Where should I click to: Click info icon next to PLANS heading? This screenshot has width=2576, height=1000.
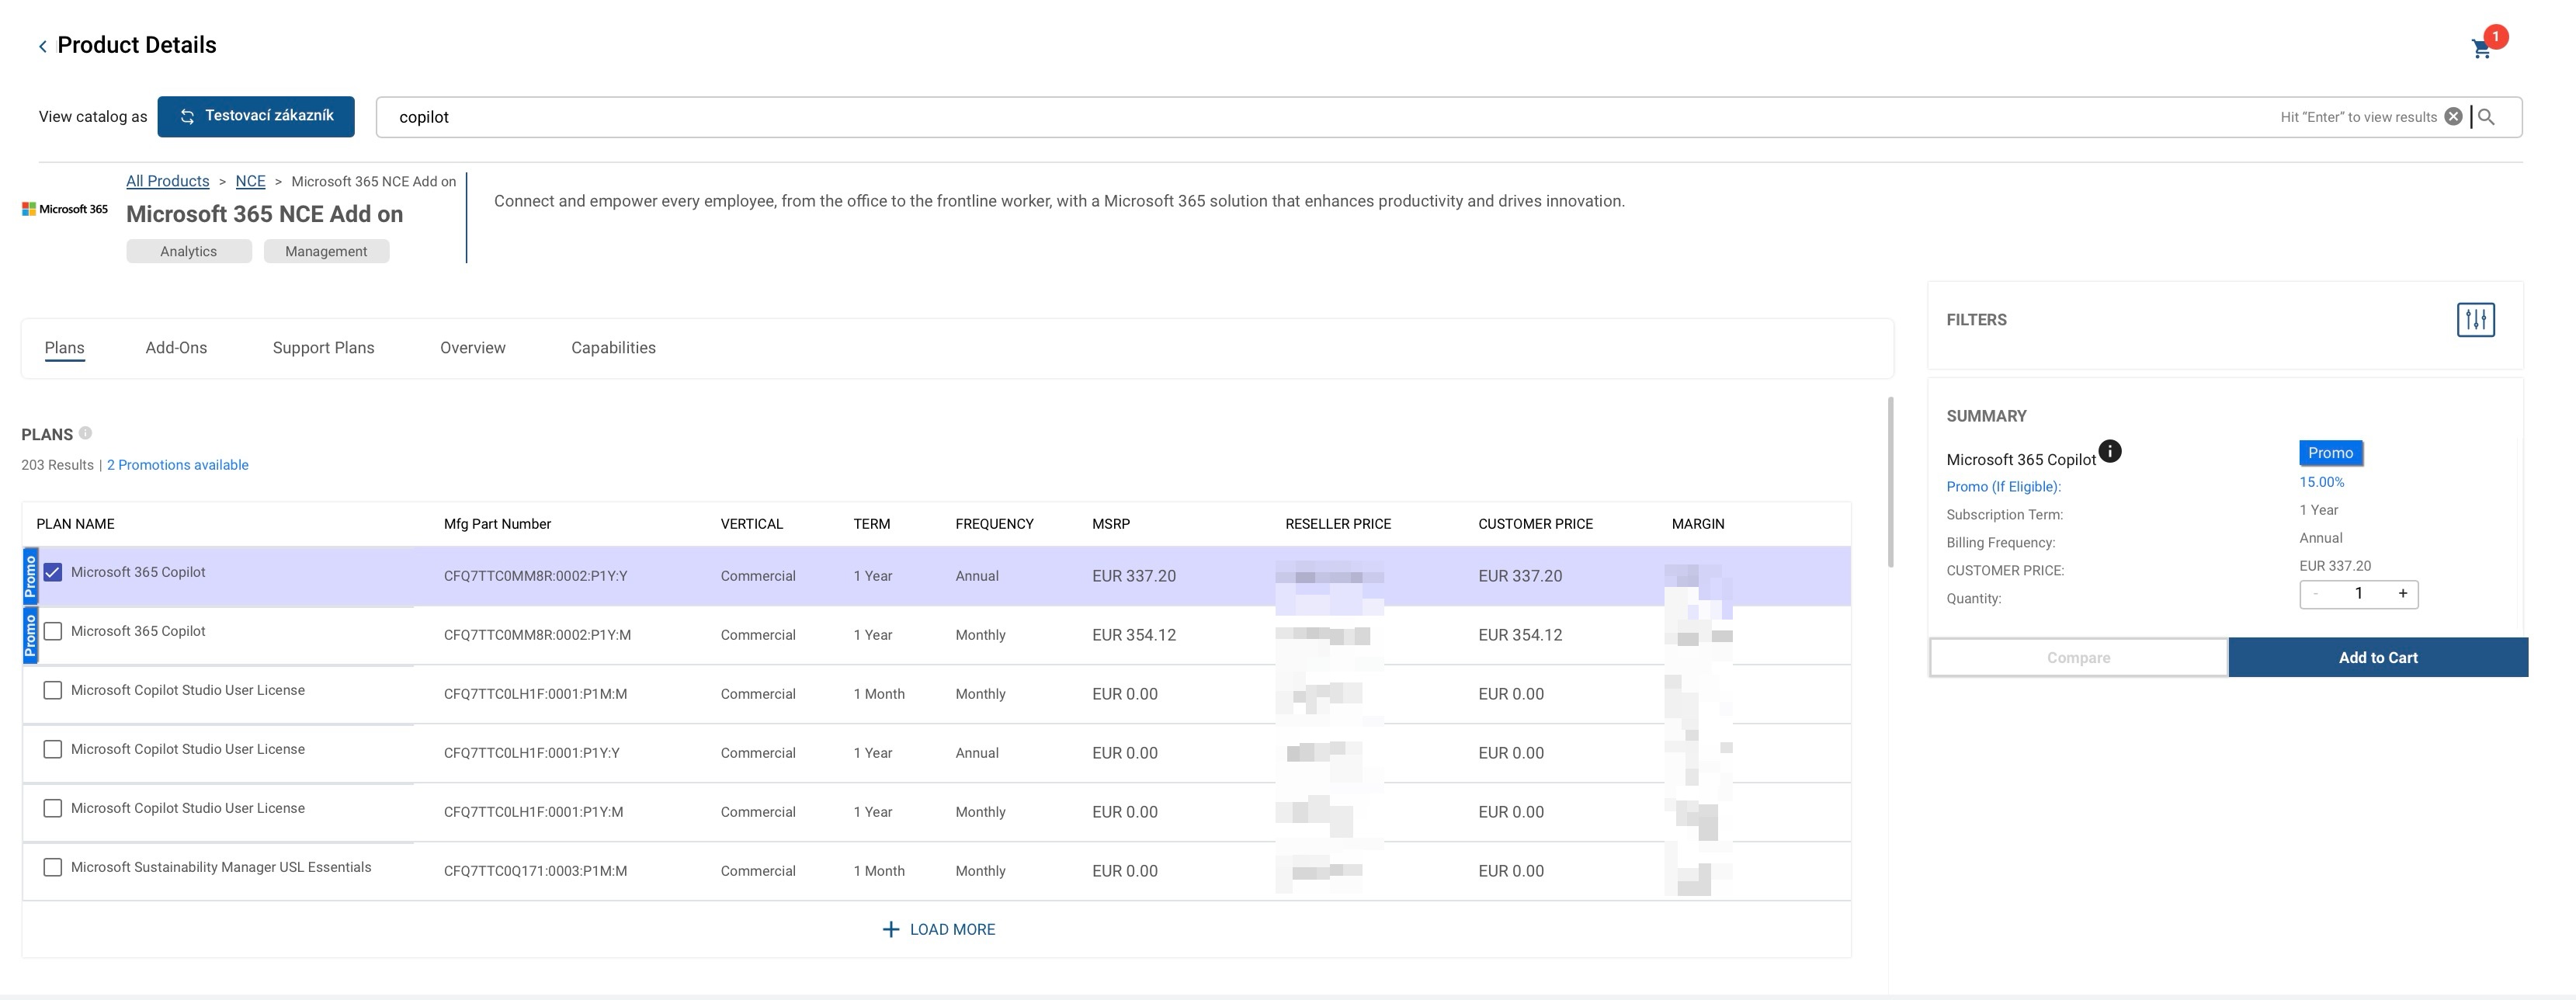coord(85,433)
